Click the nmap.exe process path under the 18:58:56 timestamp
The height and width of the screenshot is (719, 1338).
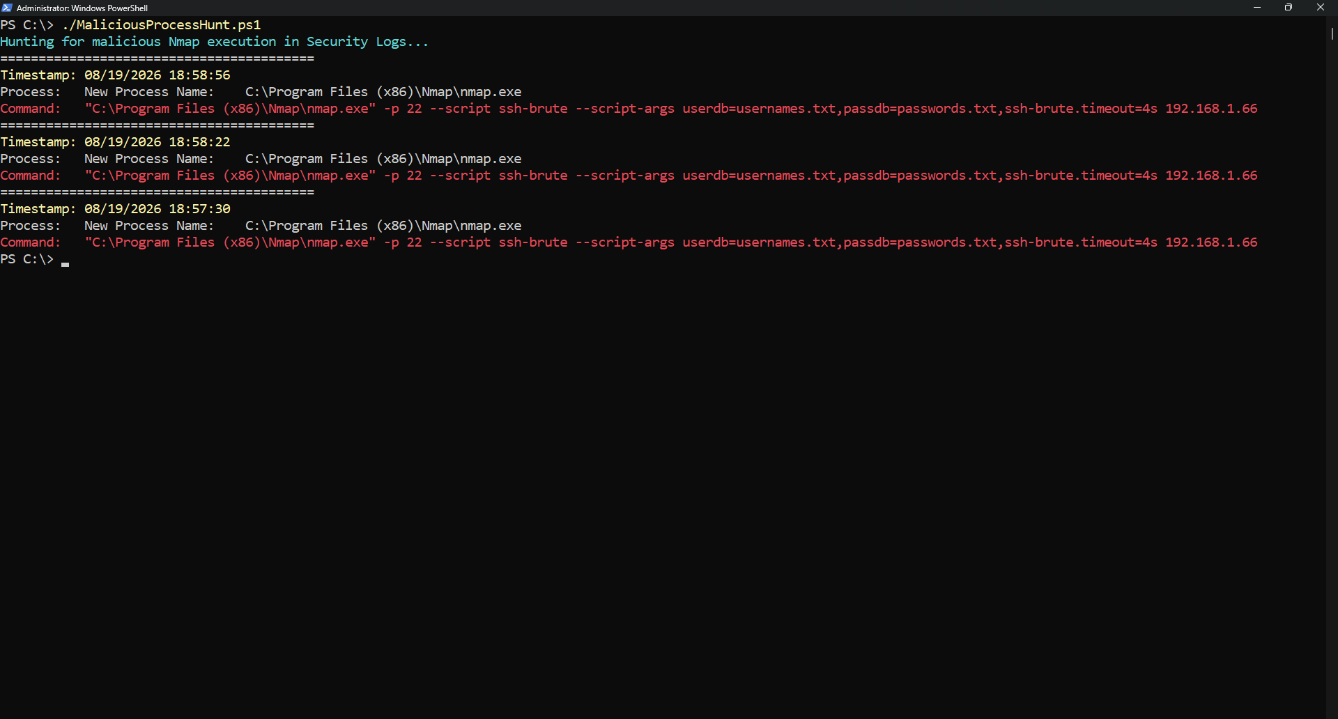[x=383, y=92]
